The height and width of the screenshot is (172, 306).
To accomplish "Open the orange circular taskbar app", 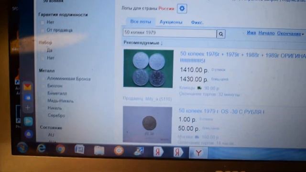I will [x=119, y=150].
